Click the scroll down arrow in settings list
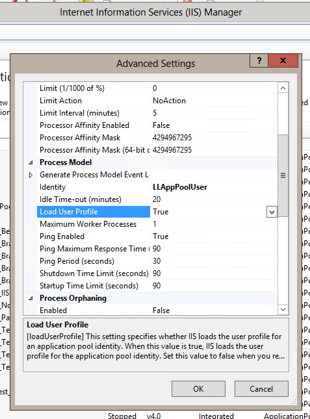This screenshot has width=310, height=419. (x=283, y=309)
